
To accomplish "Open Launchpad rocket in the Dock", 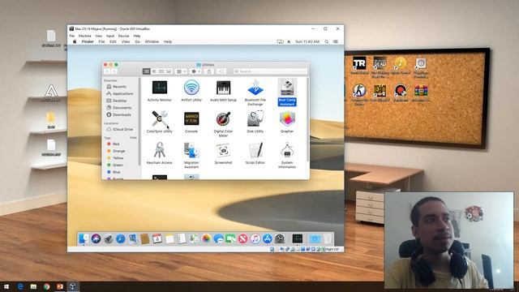I will (108, 238).
